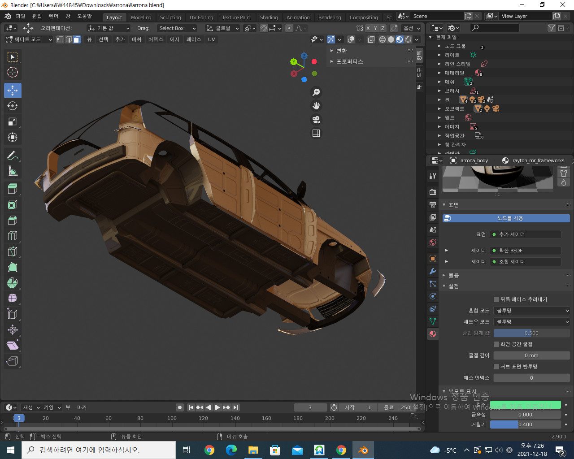Expand the 볼륨 panel section

(453, 275)
